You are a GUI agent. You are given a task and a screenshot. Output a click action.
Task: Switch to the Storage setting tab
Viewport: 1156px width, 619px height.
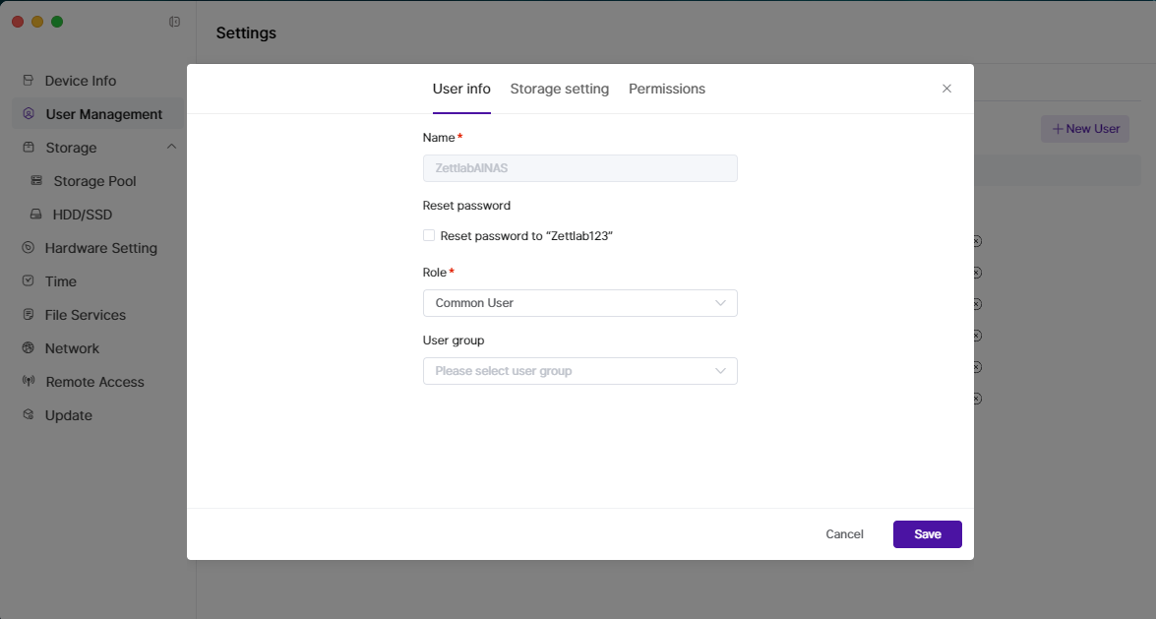point(560,89)
